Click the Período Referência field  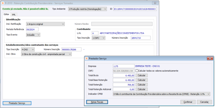click(32, 29)
